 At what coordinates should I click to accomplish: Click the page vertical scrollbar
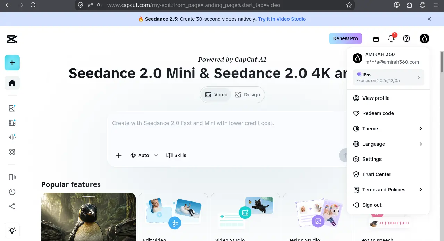tap(442, 62)
